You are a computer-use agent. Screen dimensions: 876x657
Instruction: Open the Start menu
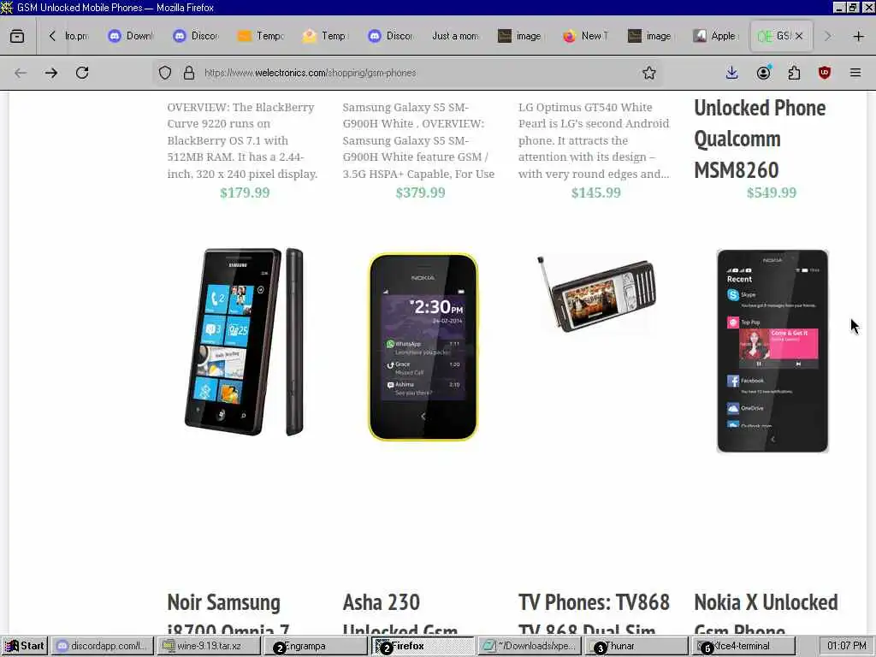[25, 646]
